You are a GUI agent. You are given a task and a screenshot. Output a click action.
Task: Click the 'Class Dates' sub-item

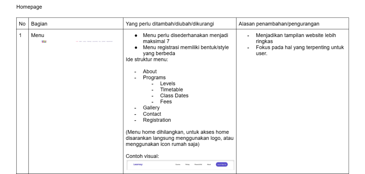[174, 96]
